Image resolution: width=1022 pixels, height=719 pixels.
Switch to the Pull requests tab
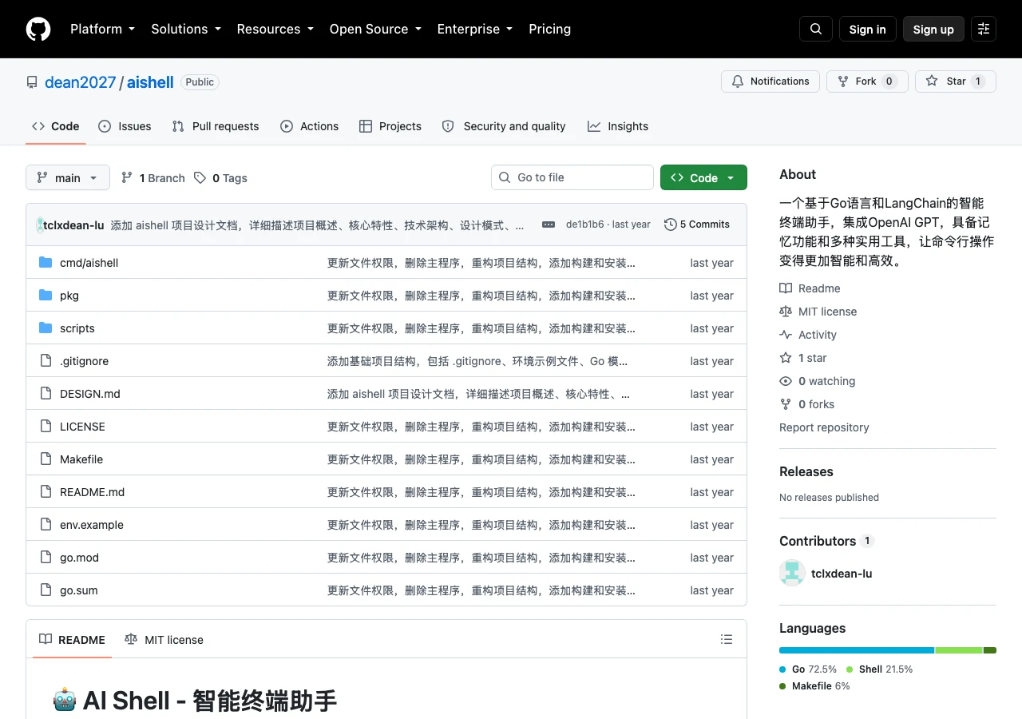216,126
